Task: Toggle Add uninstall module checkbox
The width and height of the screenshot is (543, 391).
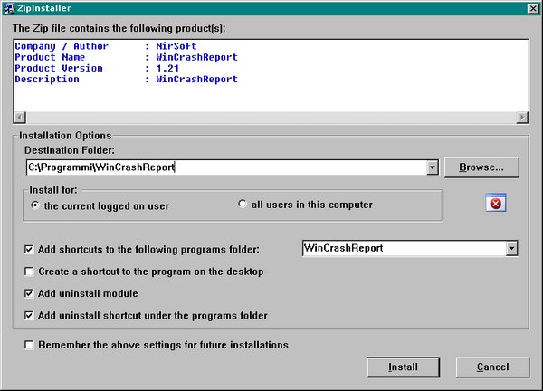Action: pyautogui.click(x=29, y=293)
